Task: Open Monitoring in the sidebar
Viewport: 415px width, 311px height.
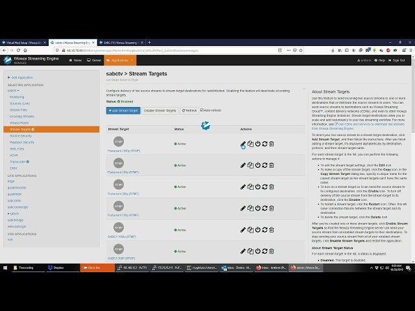Action: (x=17, y=97)
